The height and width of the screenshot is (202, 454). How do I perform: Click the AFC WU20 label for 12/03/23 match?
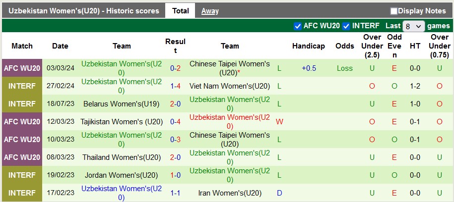[x=22, y=122]
